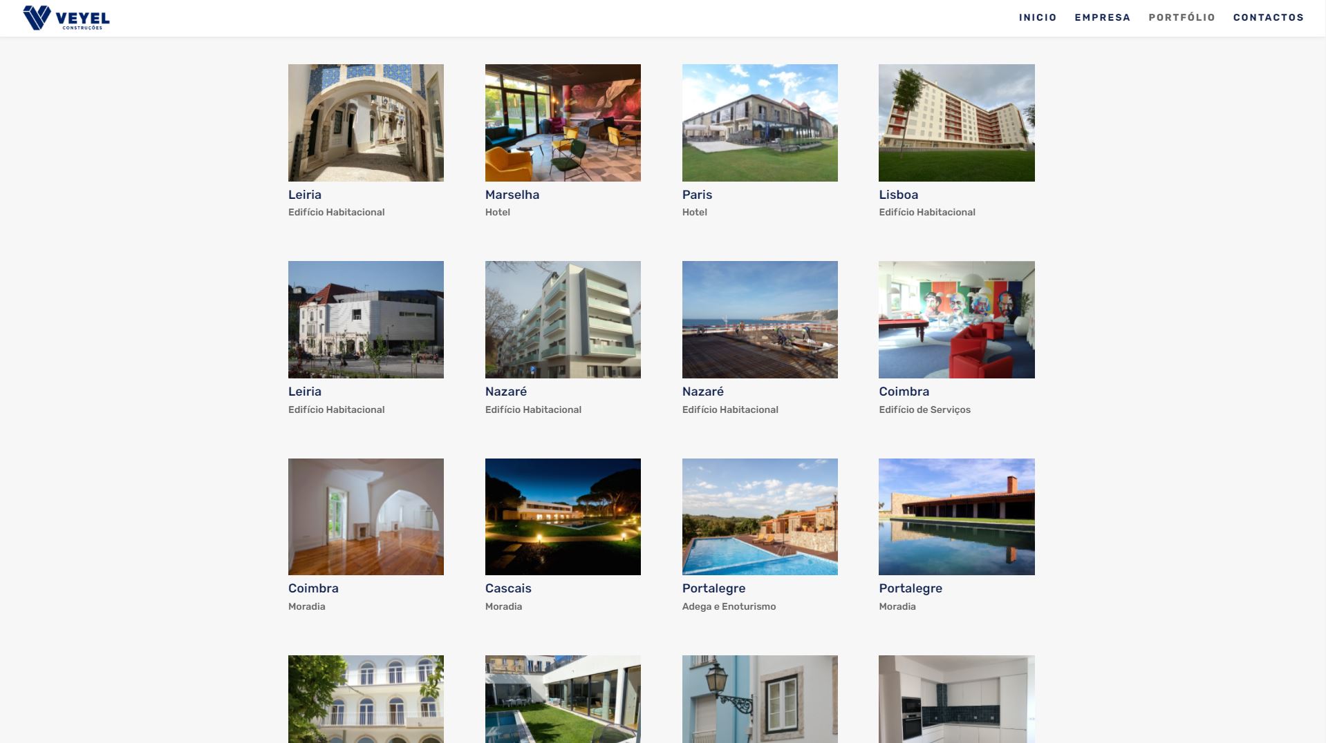The image size is (1326, 743).
Task: Open the Cascais night villa photo
Action: [563, 517]
